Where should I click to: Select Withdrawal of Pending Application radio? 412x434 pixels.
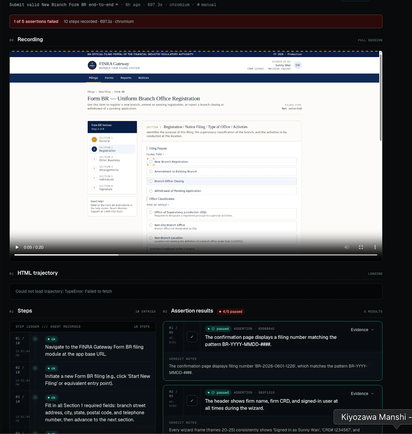tap(151, 191)
